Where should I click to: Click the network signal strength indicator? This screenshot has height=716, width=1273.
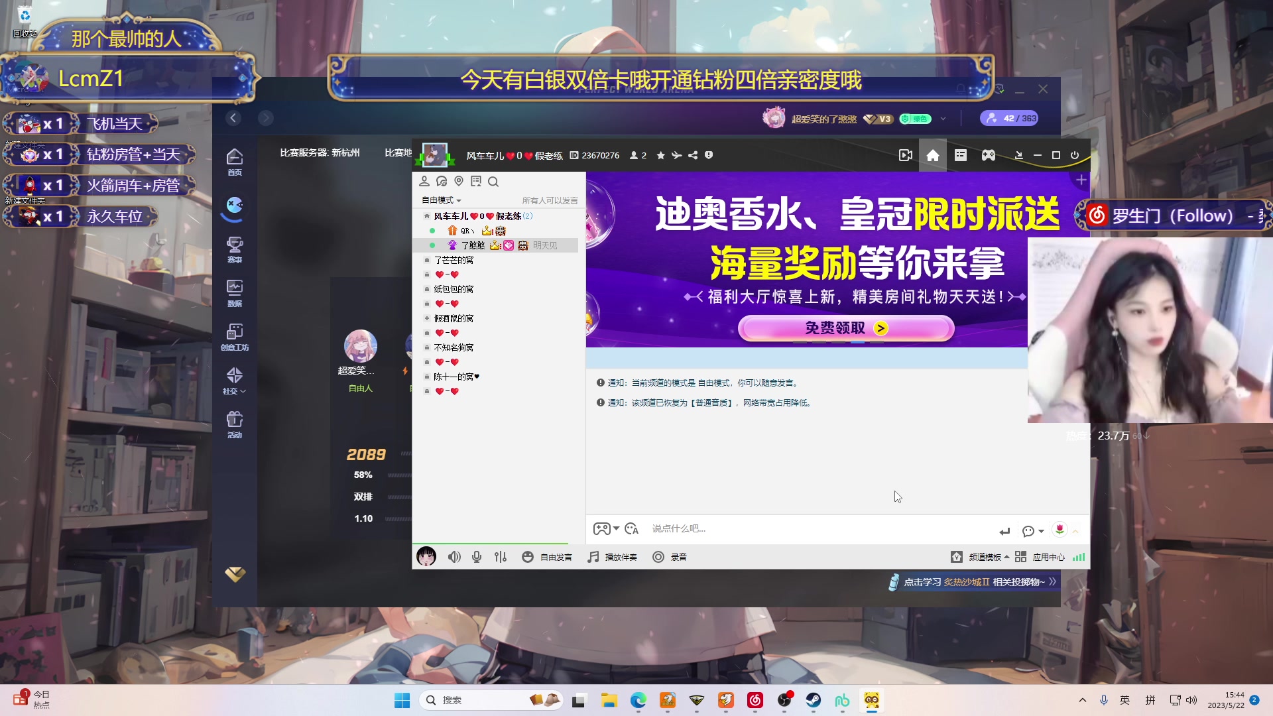(x=1079, y=557)
